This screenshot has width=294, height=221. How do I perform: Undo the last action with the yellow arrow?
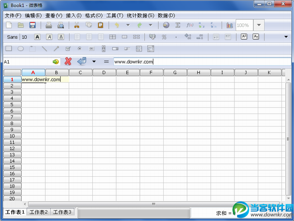pos(117,25)
